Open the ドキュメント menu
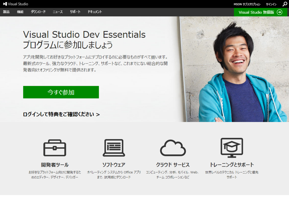Viewport: 289px width, 197px height. [x=95, y=12]
